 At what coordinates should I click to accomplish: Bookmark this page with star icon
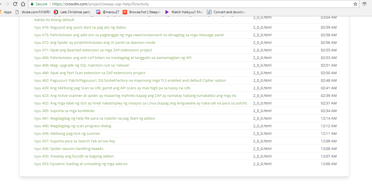pos(355,4)
